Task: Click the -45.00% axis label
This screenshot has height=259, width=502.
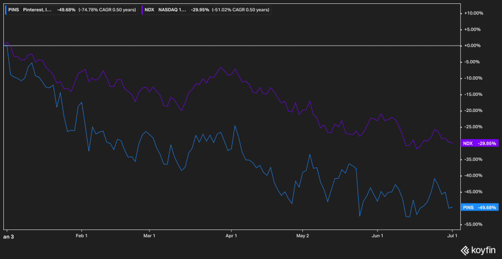Action: 474,192
